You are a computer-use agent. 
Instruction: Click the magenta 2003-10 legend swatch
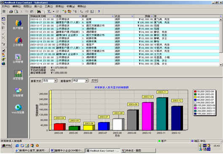pos(195,108)
